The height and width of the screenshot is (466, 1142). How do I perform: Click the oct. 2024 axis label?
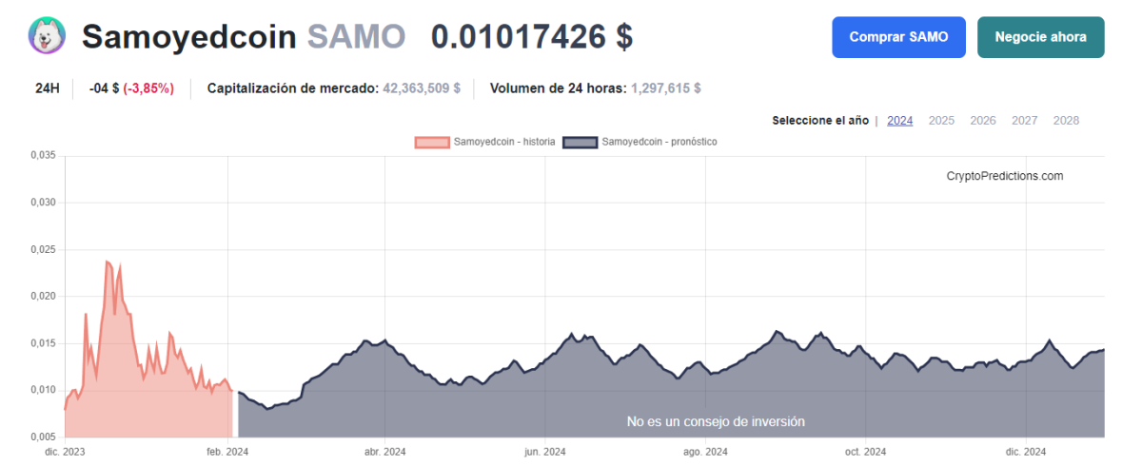tap(865, 452)
